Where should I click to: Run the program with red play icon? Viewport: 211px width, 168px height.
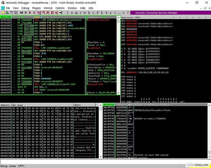[30, 13]
